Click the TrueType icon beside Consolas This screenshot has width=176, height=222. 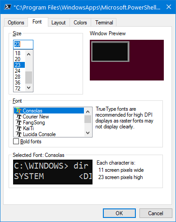point(19,111)
